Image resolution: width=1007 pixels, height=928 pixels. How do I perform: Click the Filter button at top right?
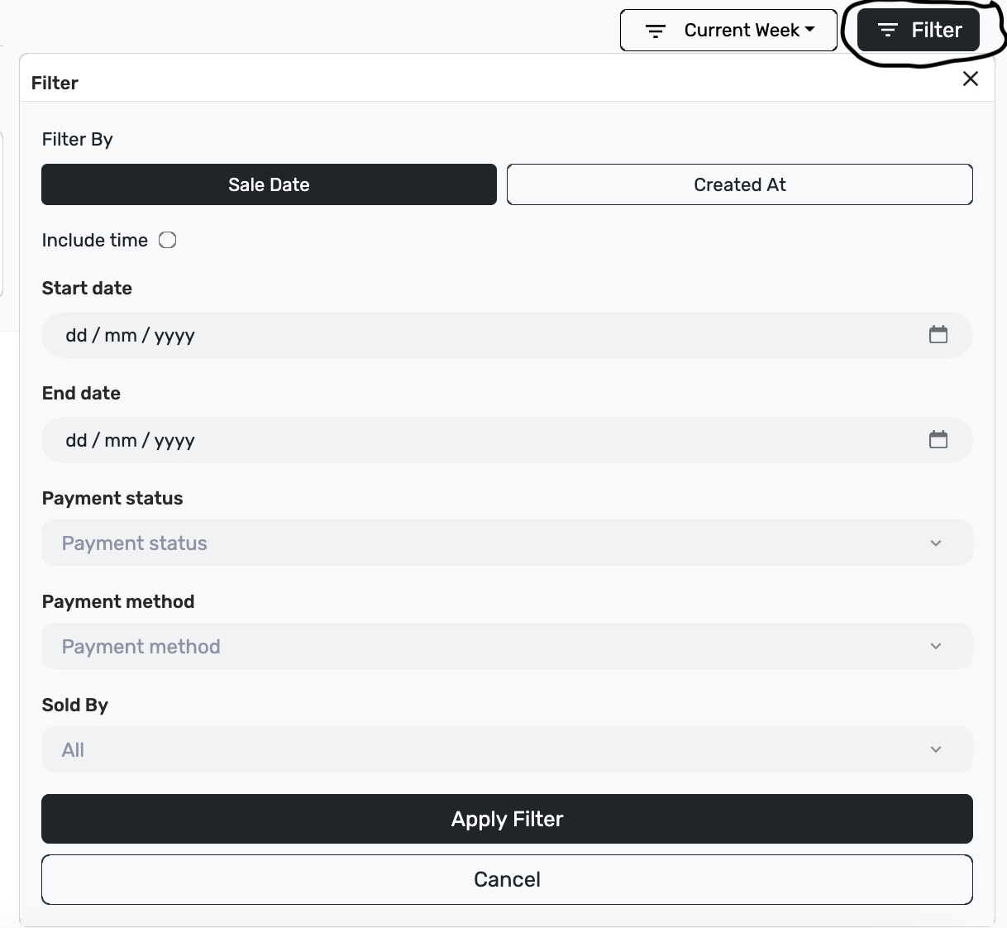point(919,31)
